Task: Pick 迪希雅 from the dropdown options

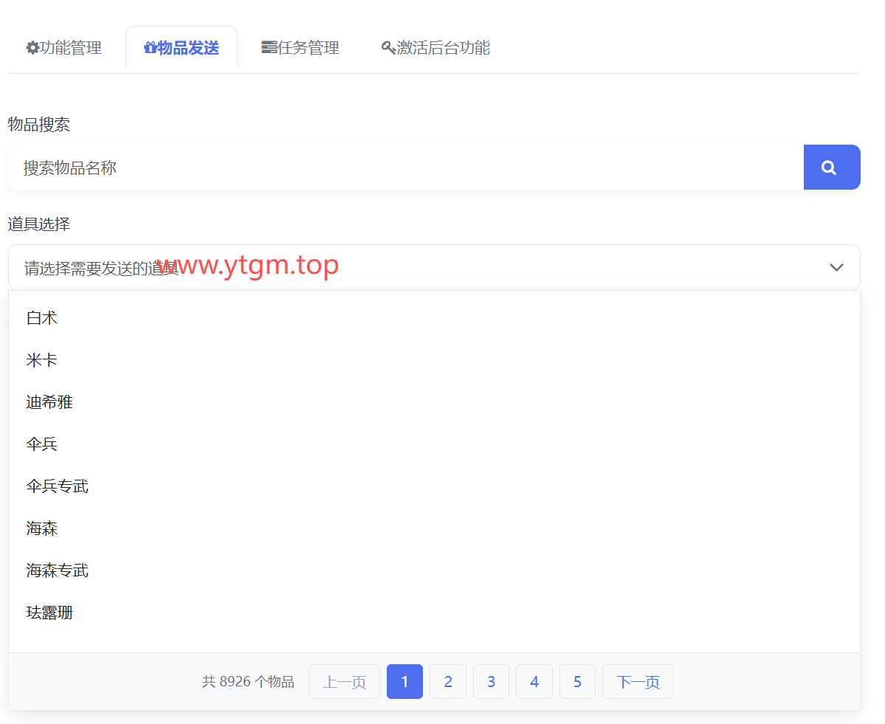Action: point(49,402)
